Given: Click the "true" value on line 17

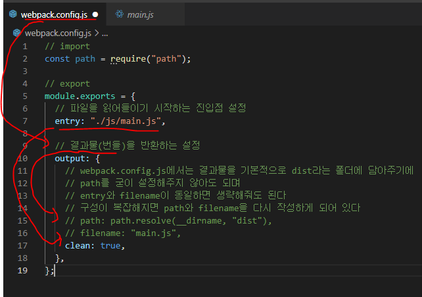Looking at the screenshot, I should [110, 245].
